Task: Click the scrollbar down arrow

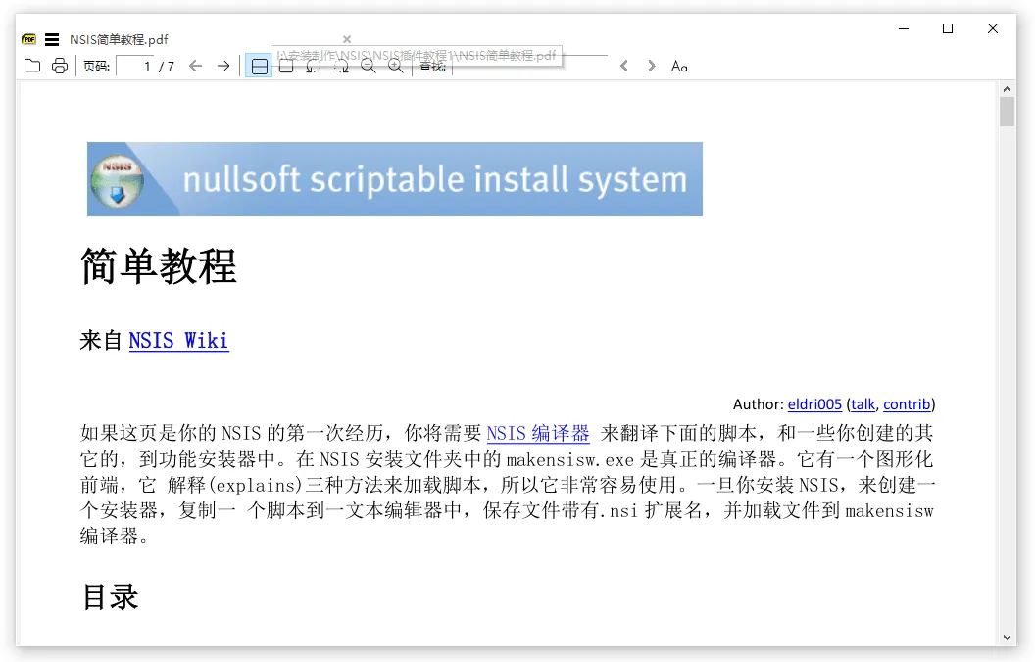Action: [1007, 637]
